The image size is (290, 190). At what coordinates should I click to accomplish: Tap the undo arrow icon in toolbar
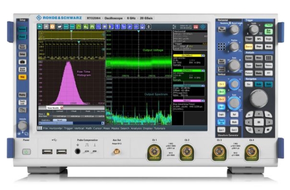[x=40, y=27]
